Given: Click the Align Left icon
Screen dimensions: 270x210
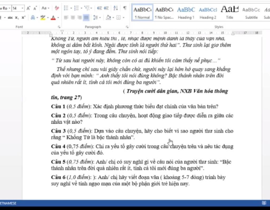Looking at the screenshot, I should (66, 18).
